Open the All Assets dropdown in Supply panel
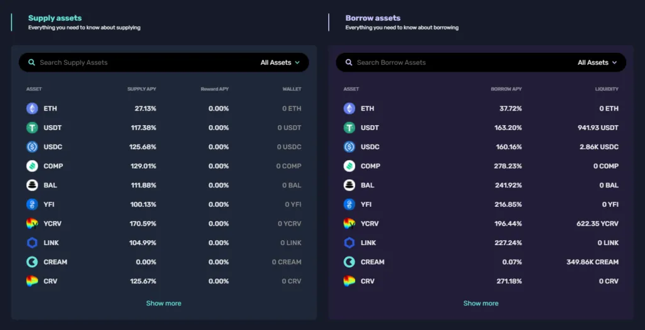The image size is (645, 330). (280, 62)
